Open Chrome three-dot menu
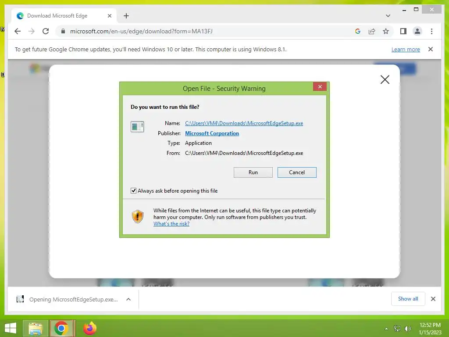The height and width of the screenshot is (337, 449). [x=431, y=31]
